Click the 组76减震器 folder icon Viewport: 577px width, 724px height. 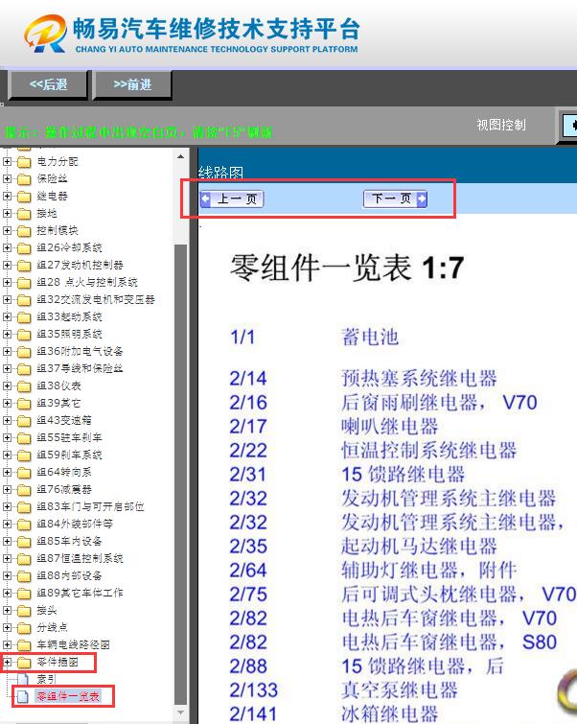click(24, 489)
